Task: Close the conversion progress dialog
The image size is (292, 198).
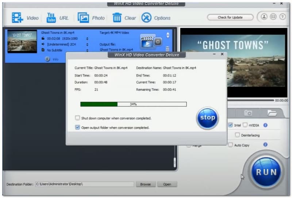Action: point(222,54)
